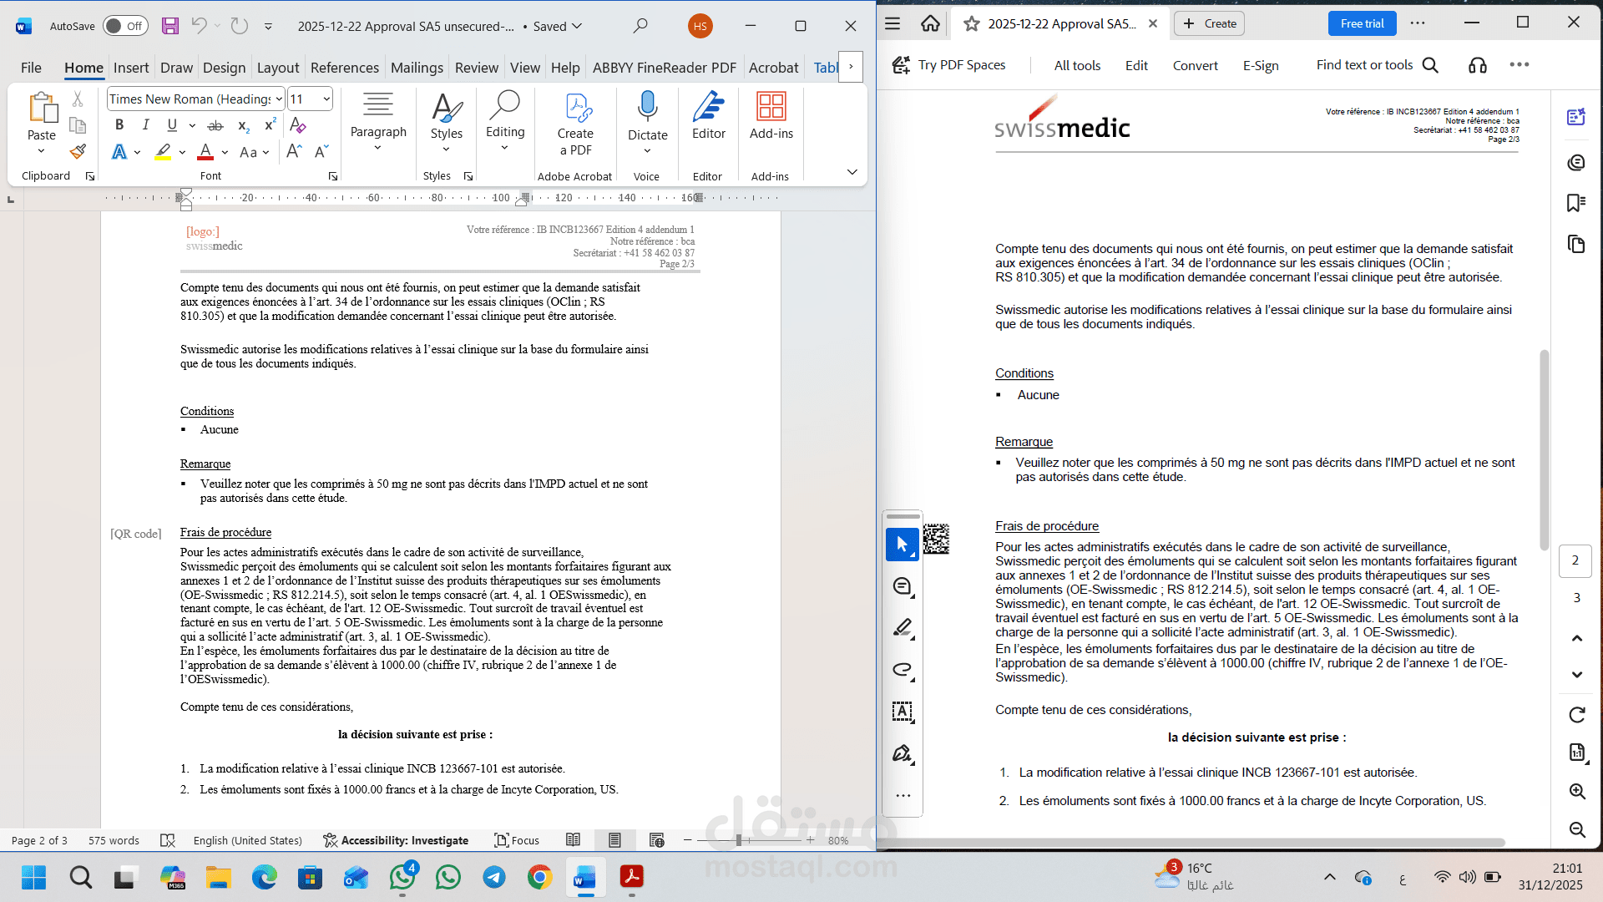Toggle bold formatting in Word
This screenshot has width=1603, height=902.
pos(119,124)
